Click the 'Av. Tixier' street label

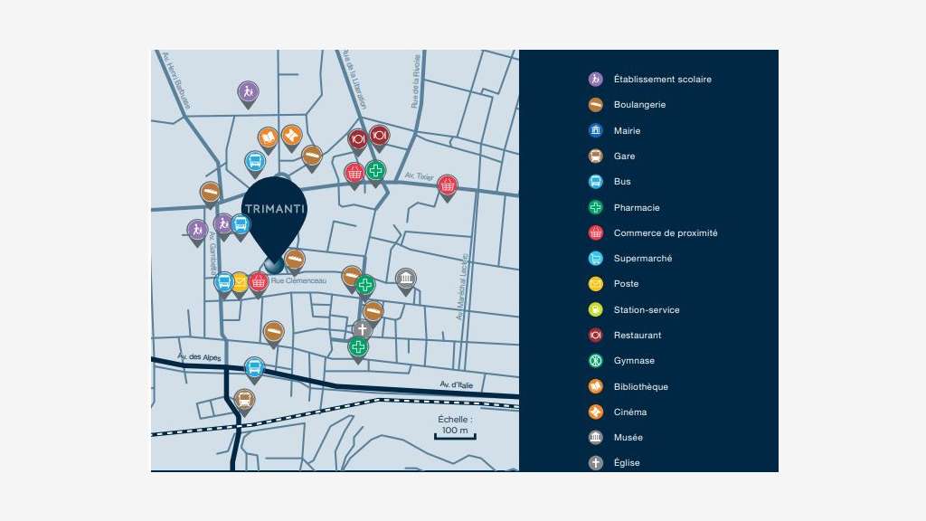coord(420,176)
